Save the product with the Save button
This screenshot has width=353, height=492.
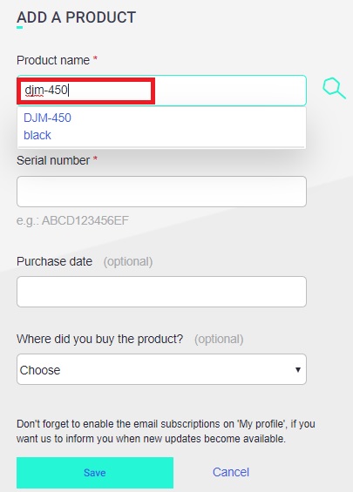click(x=95, y=473)
